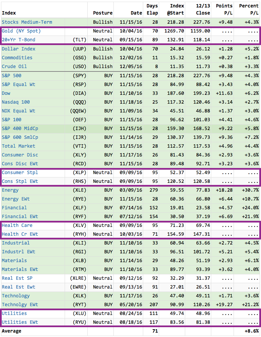Viewport: 261px width, 337px height.
Task: Open the 20+Yr T-Bond index link
Action: click(x=19, y=40)
